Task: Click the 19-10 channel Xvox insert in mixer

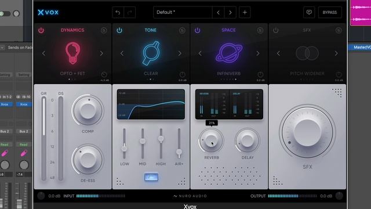Action: (24, 105)
